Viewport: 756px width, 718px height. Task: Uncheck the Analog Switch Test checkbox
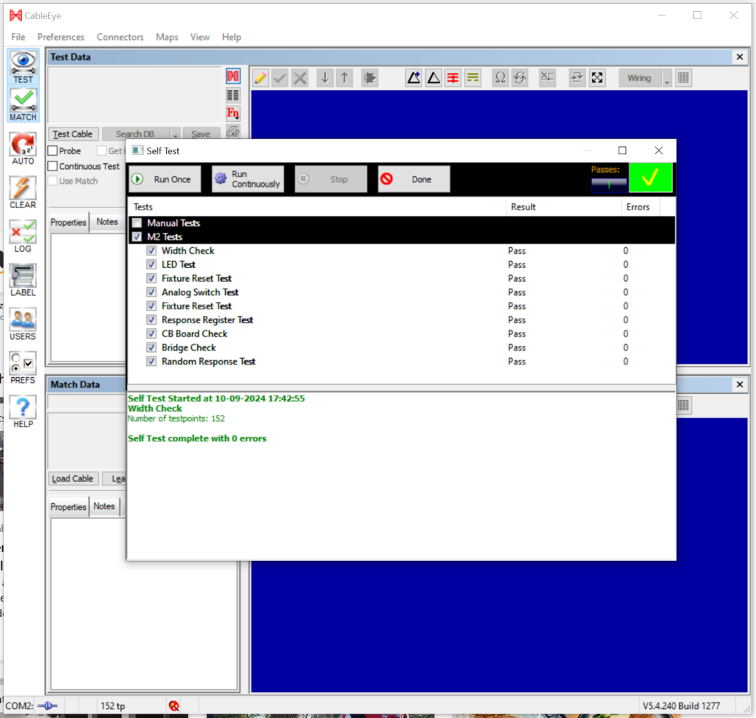(x=151, y=292)
